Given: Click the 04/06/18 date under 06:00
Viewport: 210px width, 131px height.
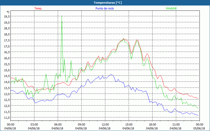Looking at the screenshot, I should pos(57,128).
